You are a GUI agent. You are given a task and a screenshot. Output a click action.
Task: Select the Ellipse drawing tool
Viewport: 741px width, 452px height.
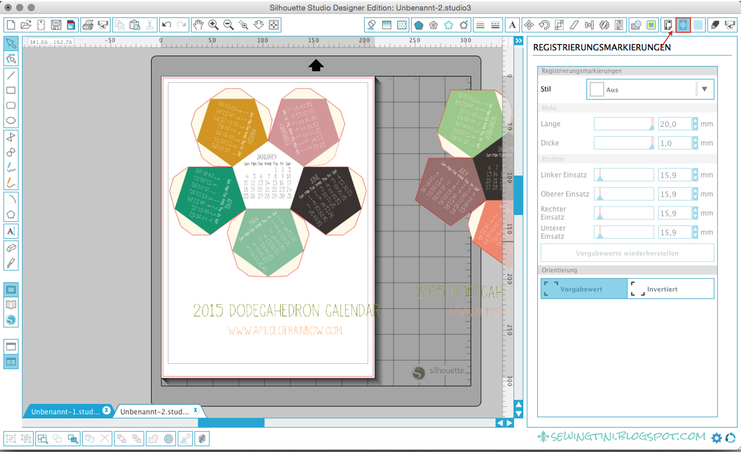click(x=11, y=121)
